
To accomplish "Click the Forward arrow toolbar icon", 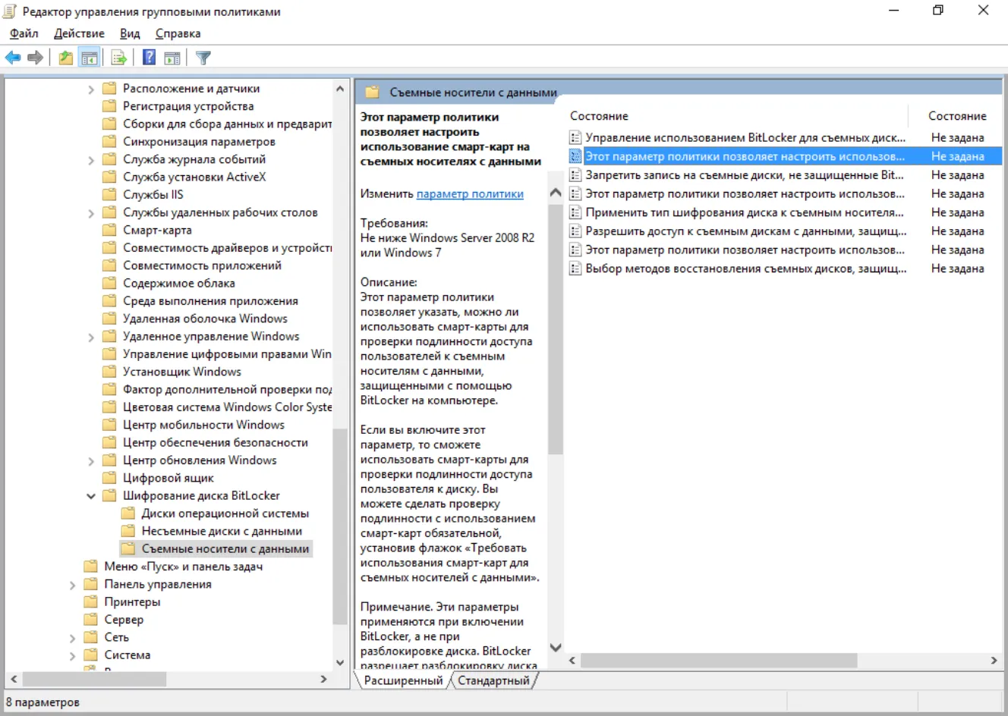I will [35, 58].
